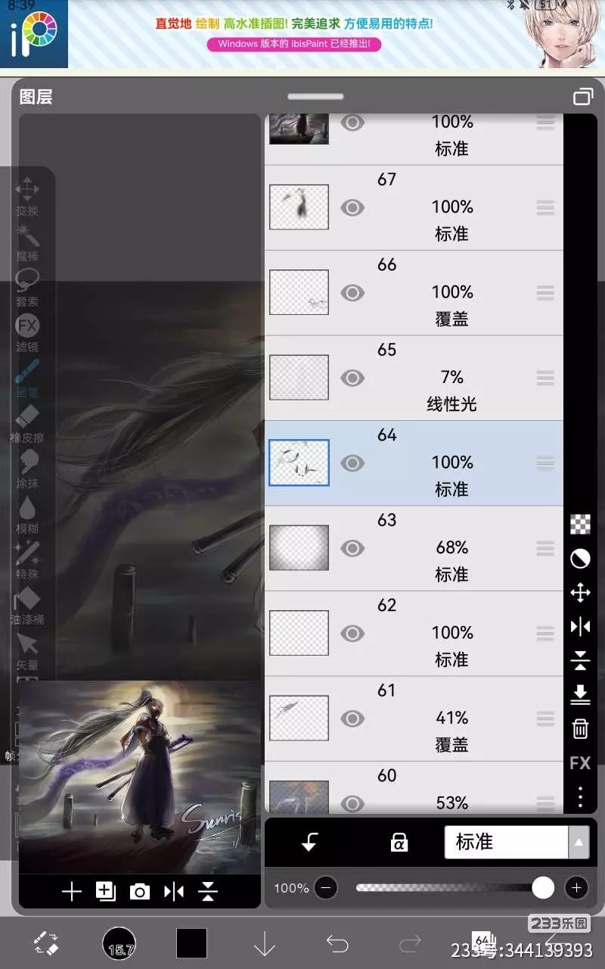Tap the invert layer circle icon
The width and height of the screenshot is (605, 969).
(x=580, y=559)
